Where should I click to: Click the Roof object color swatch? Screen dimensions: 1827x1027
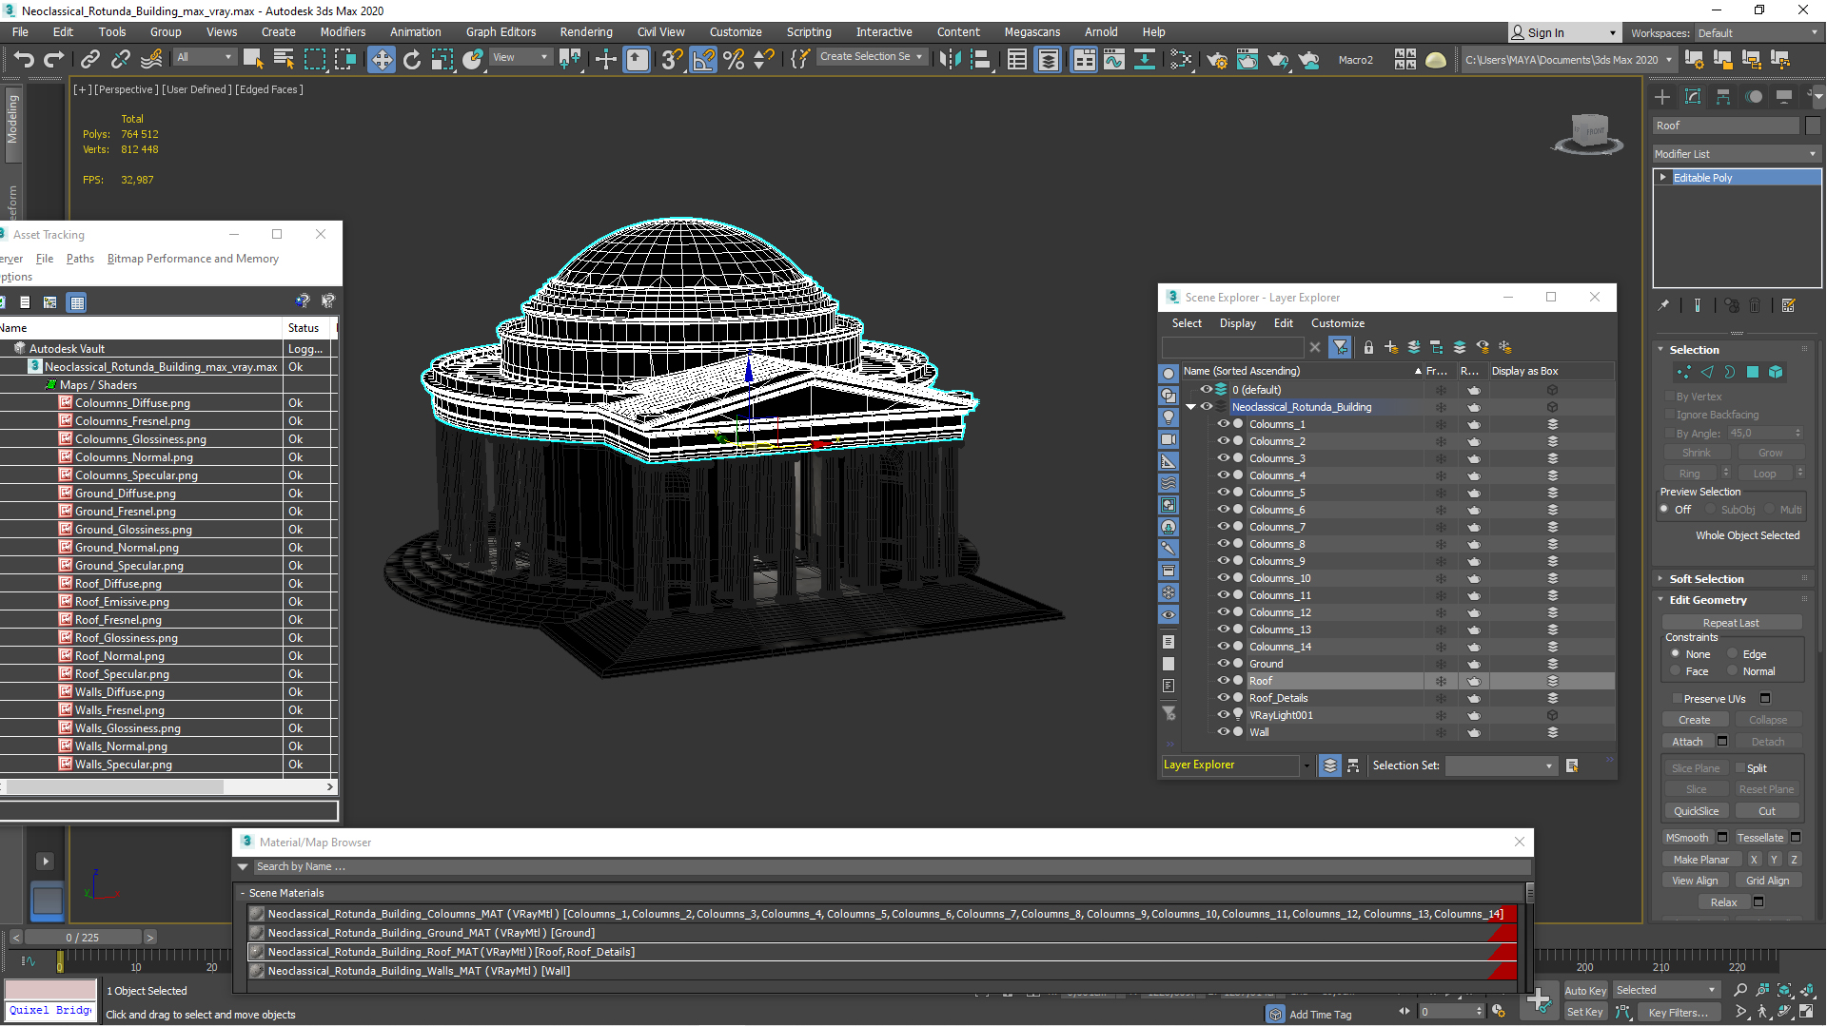click(1813, 126)
